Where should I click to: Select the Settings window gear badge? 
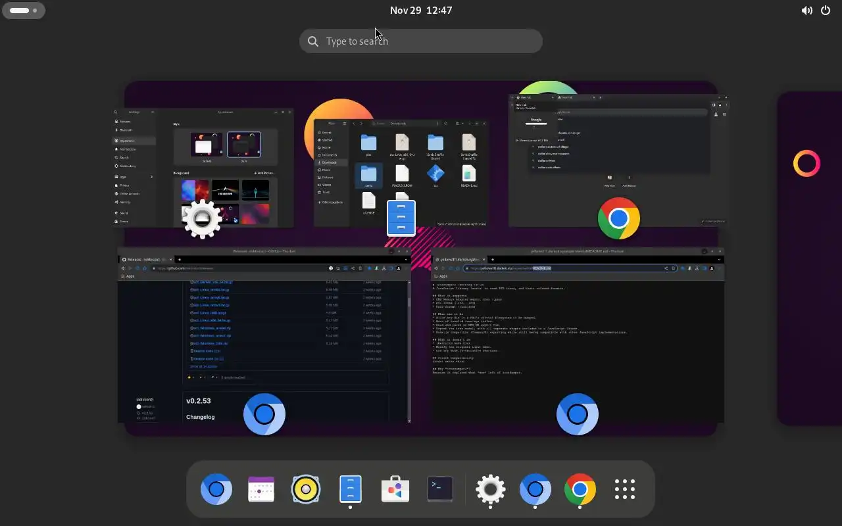pos(202,218)
